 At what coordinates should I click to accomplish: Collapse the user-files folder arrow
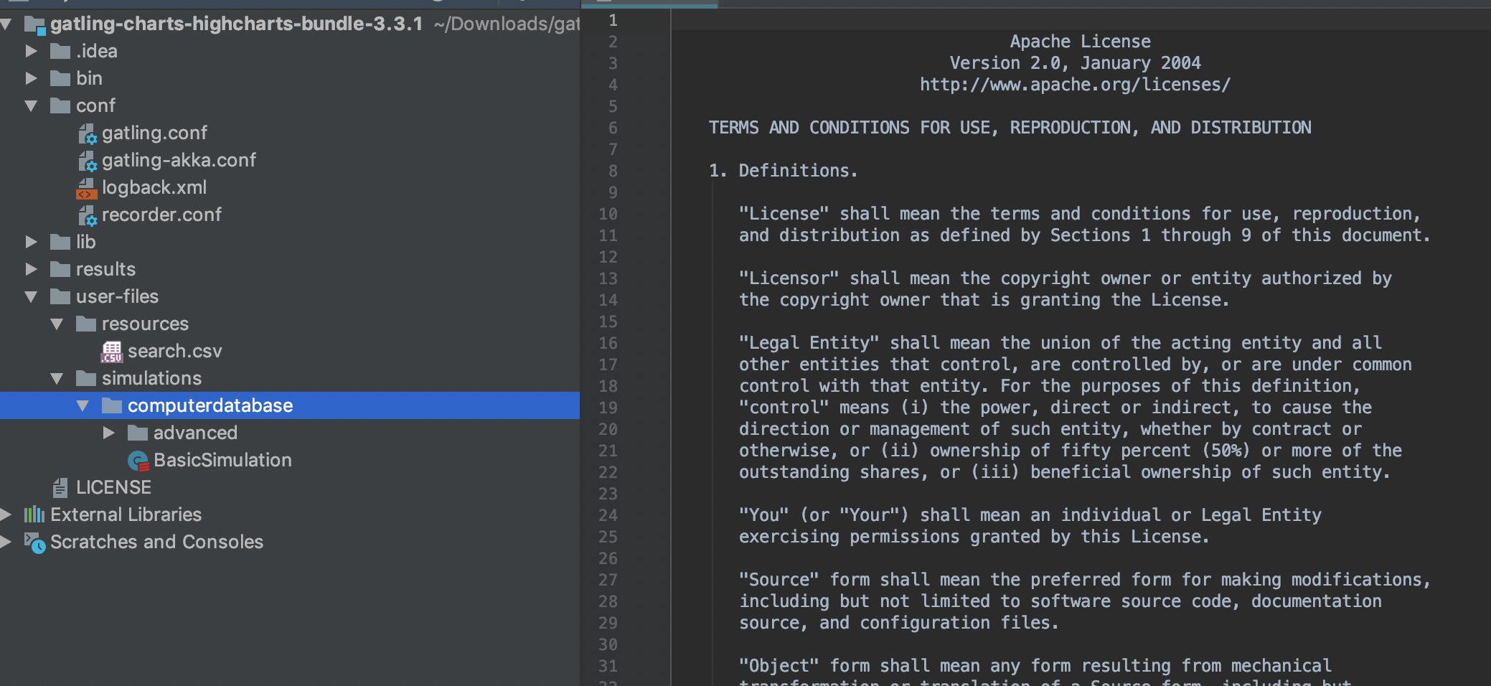31,296
